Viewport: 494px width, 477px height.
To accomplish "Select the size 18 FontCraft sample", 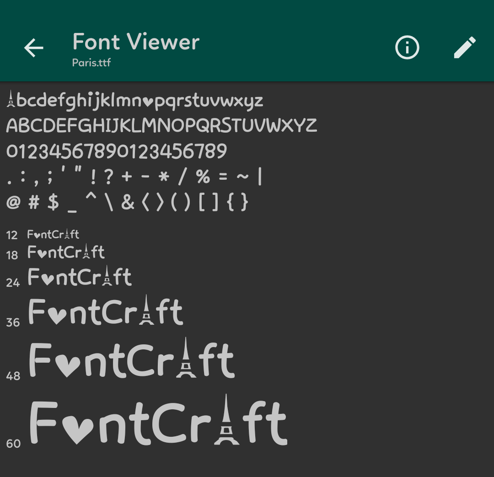I will pos(66,252).
